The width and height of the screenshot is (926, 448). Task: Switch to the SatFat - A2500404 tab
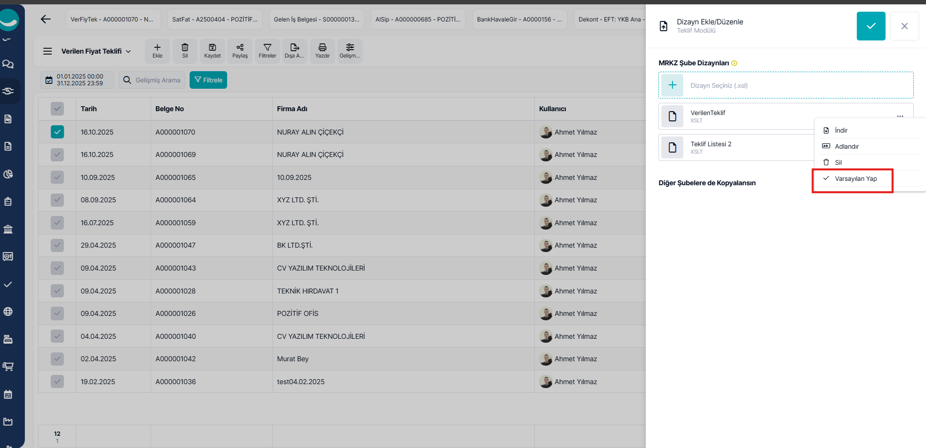214,19
